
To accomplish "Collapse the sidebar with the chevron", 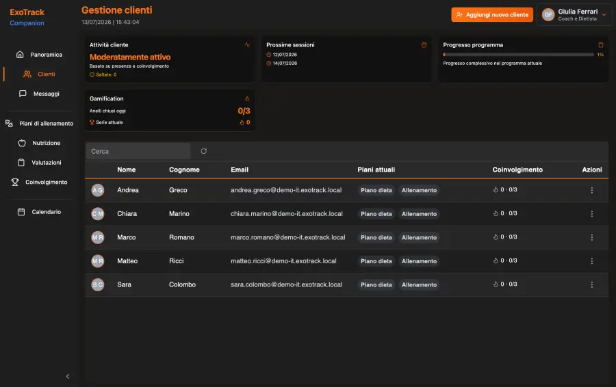I will point(68,377).
